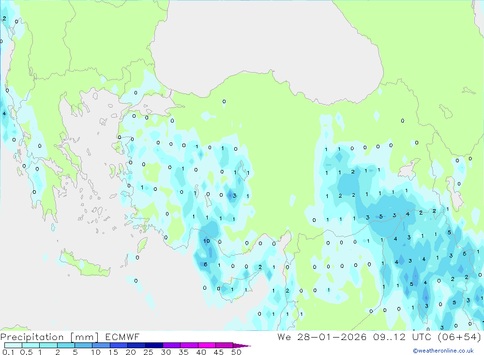Choose the 20–25 mm legend color box
484x355 pixels.
coord(136,345)
